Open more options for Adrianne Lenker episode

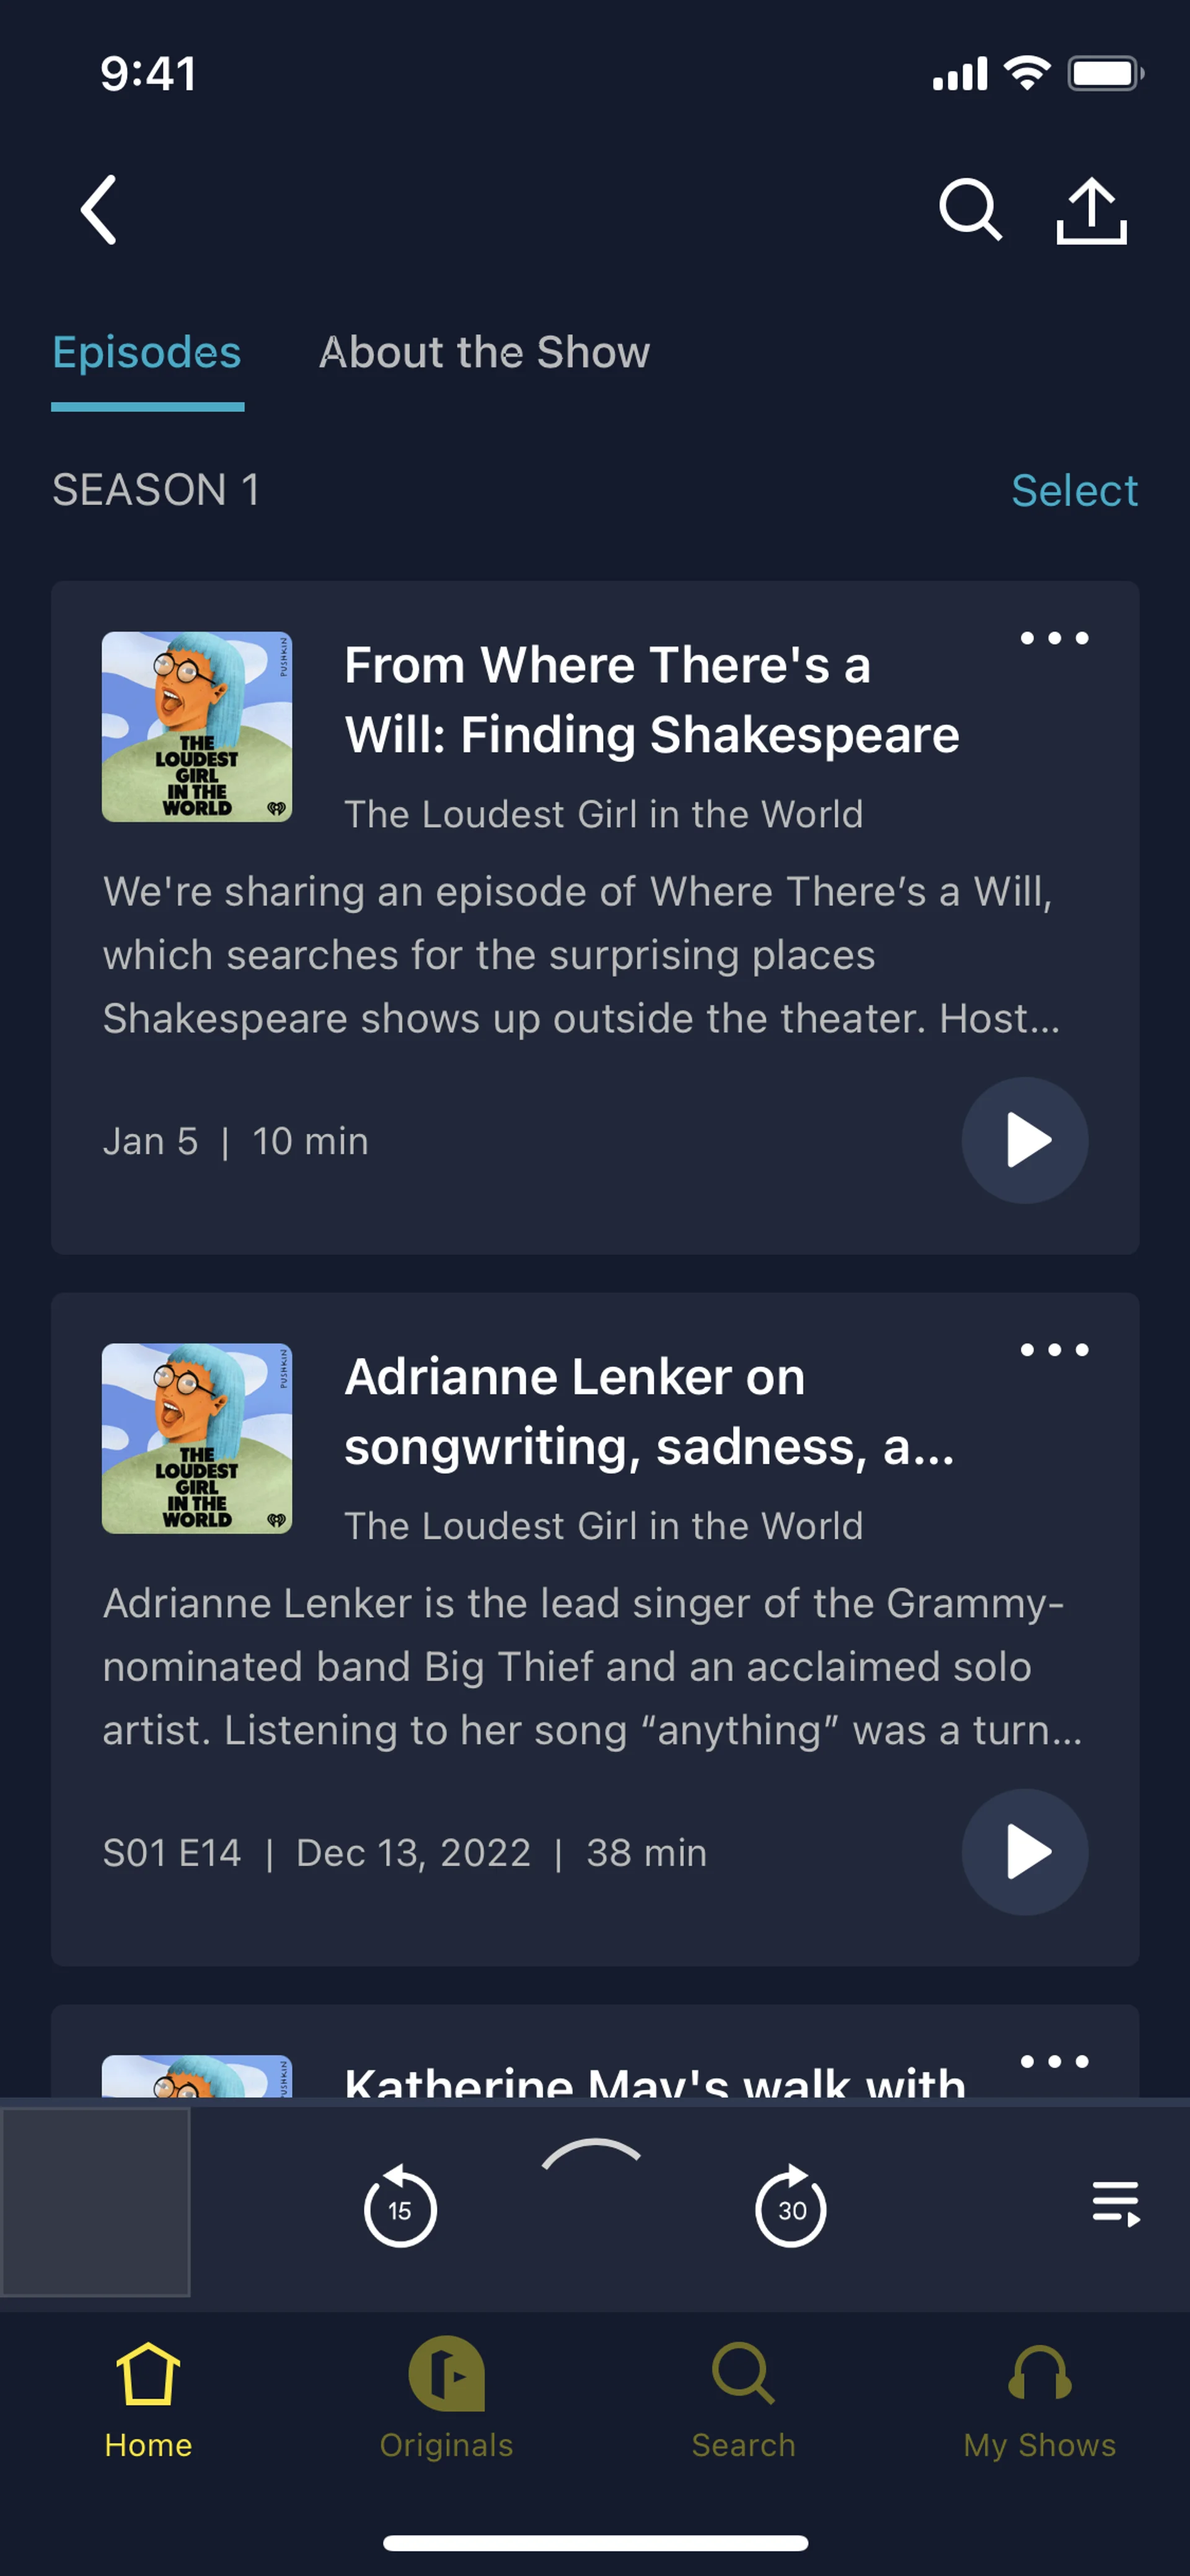point(1054,1350)
